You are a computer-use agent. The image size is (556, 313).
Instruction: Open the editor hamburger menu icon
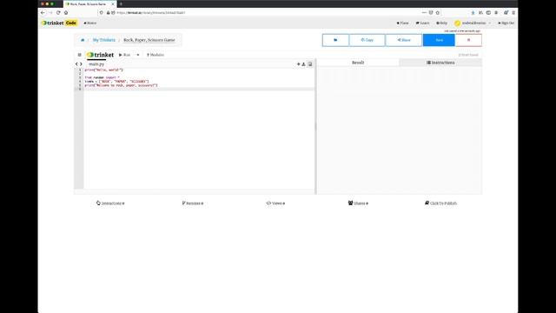79,55
